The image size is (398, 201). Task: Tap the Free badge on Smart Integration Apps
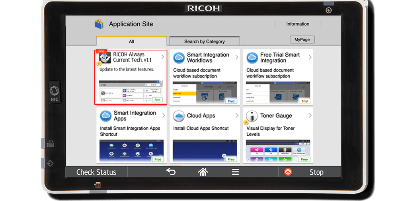tap(158, 159)
